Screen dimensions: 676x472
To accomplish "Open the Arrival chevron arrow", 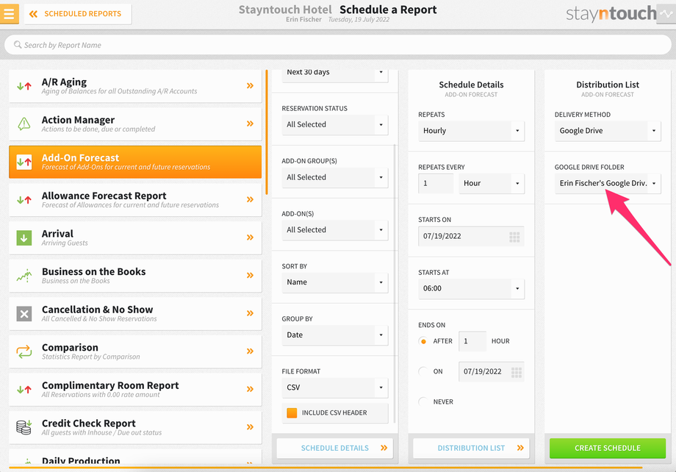I will click(x=250, y=237).
